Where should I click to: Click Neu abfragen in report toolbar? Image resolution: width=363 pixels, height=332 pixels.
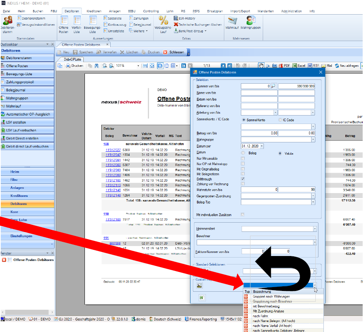click(x=346, y=66)
